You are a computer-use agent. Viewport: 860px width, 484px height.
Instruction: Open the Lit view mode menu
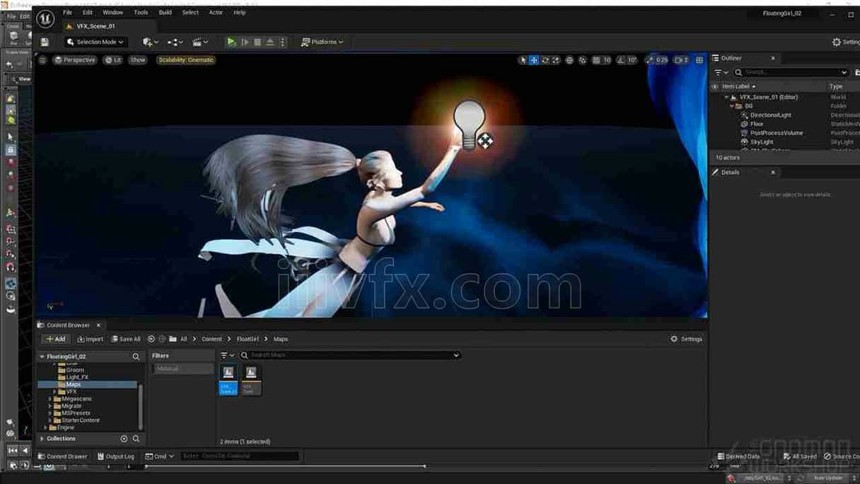(x=113, y=60)
